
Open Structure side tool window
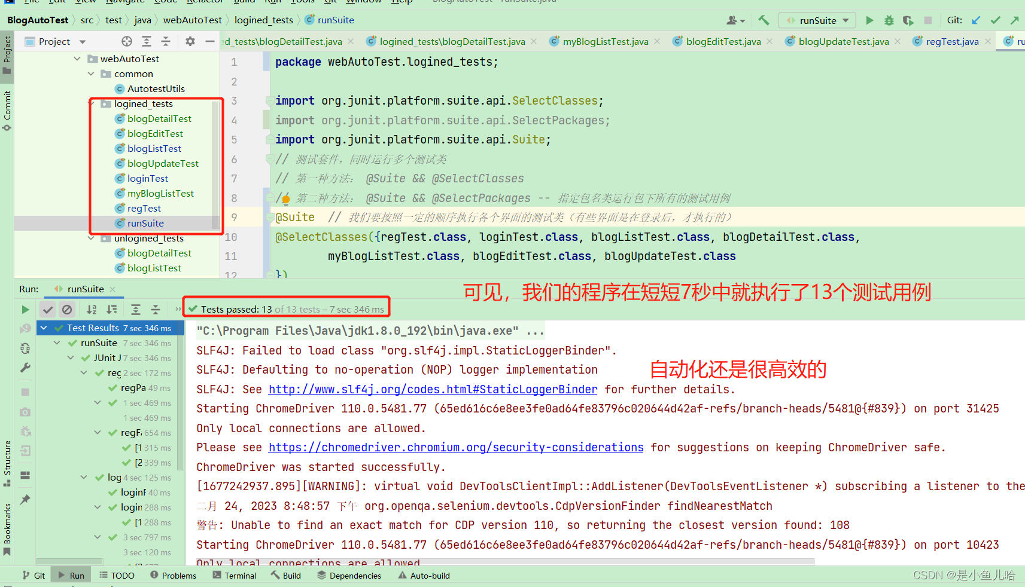coord(7,463)
